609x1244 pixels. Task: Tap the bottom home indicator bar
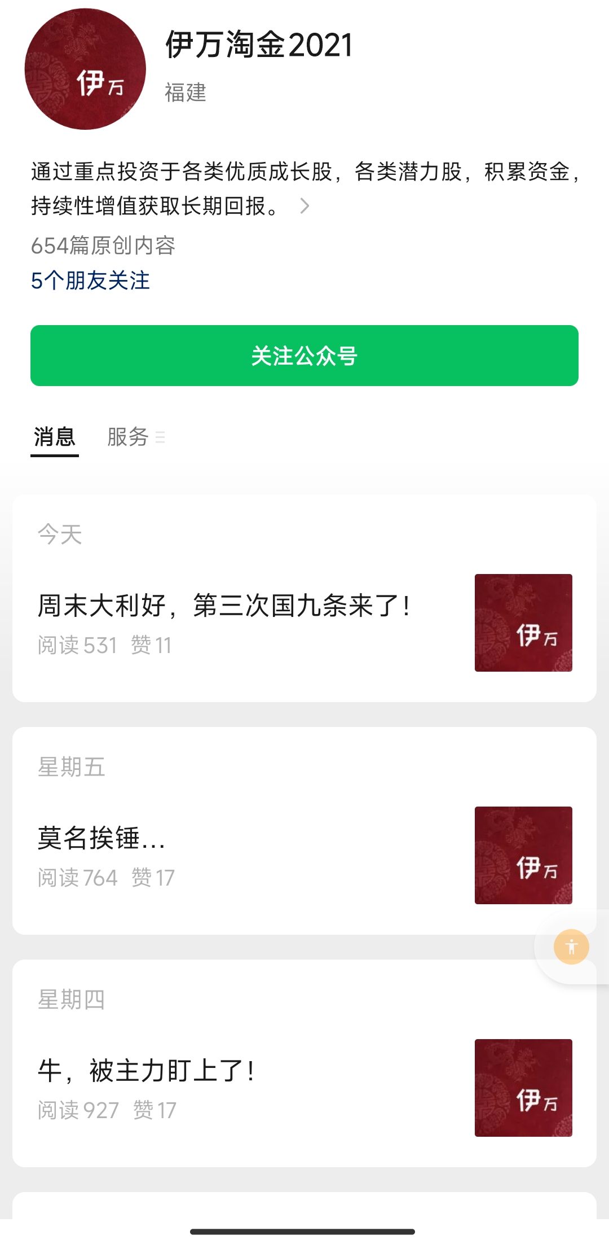click(x=303, y=1232)
